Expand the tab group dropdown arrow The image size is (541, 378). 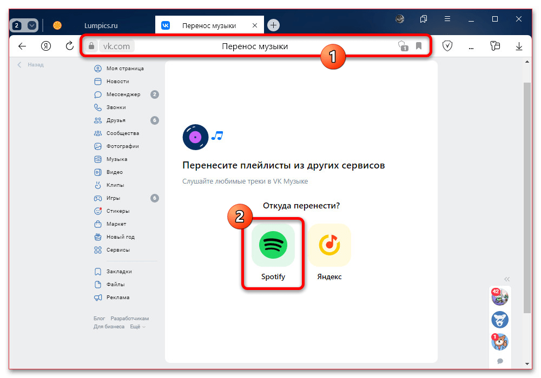tap(32, 25)
